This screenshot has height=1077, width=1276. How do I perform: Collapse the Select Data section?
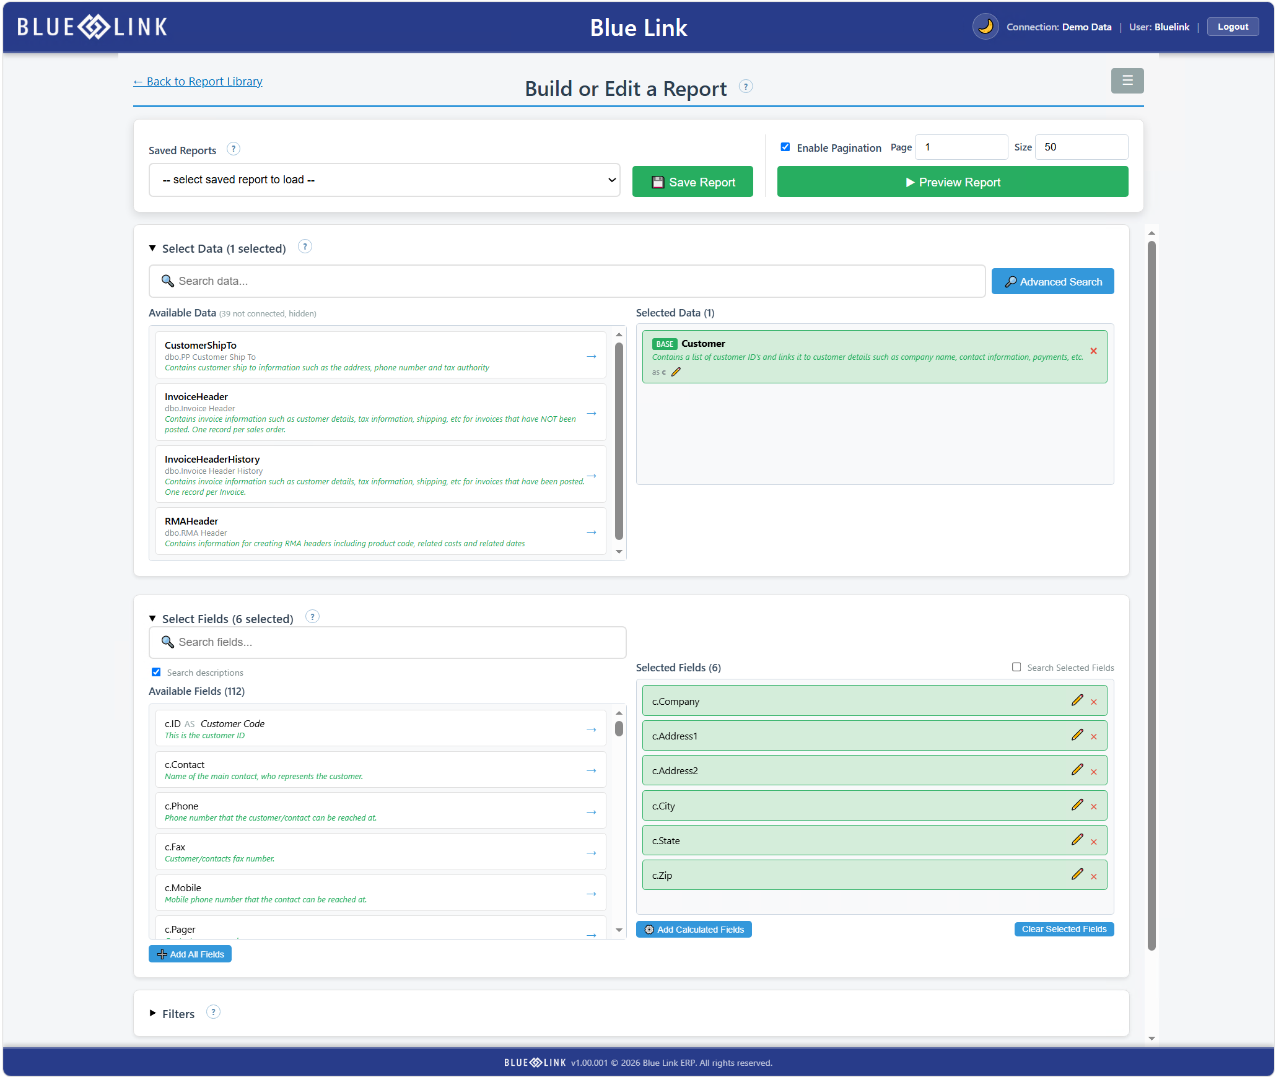tap(152, 248)
